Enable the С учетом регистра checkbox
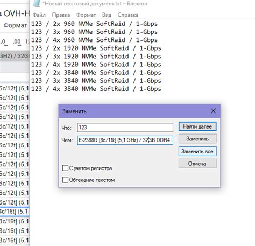Image resolution: width=255 pixels, height=246 pixels. coord(65,168)
